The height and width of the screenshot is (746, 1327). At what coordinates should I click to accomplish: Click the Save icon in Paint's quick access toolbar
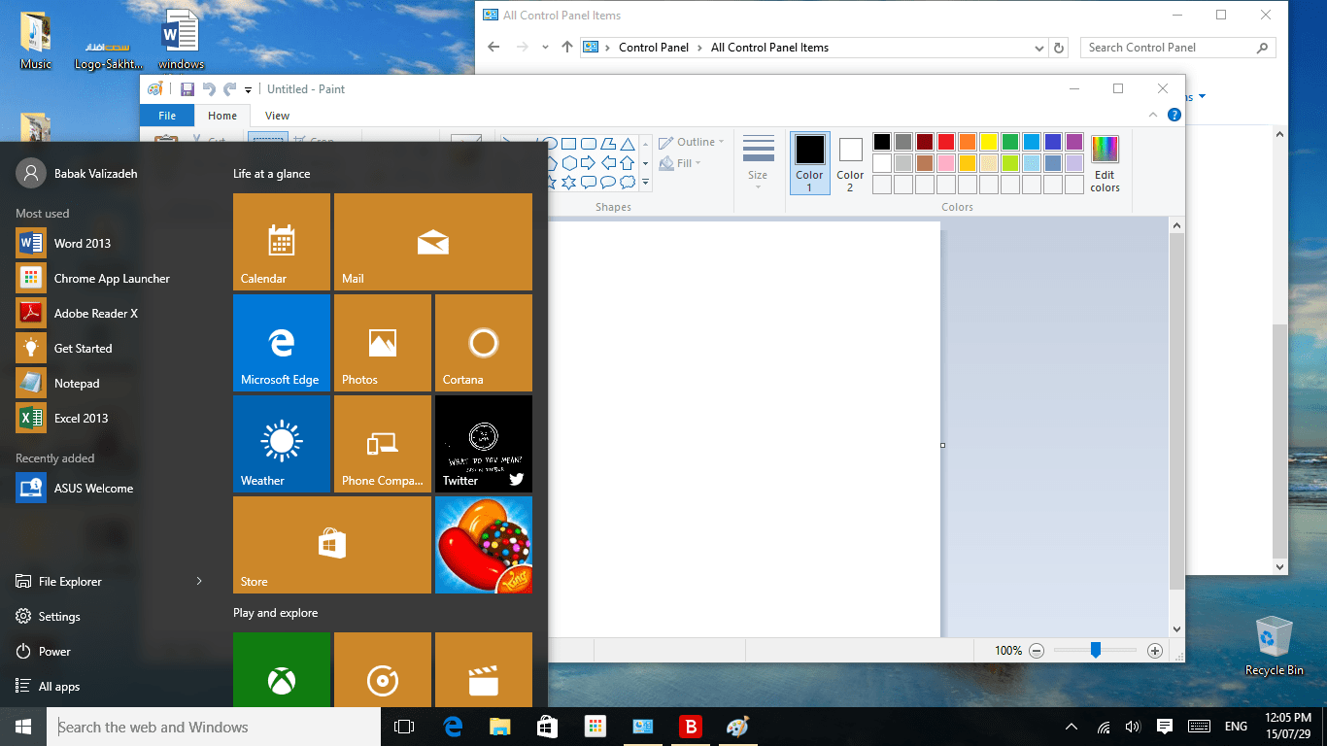pyautogui.click(x=187, y=89)
